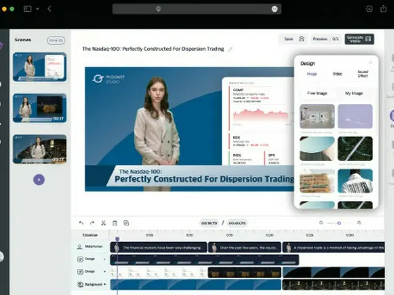Click the purple timeline playhead marker

tap(117, 239)
